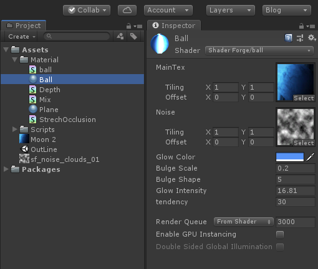
Task: Select the Material folder
Action: 39,60
